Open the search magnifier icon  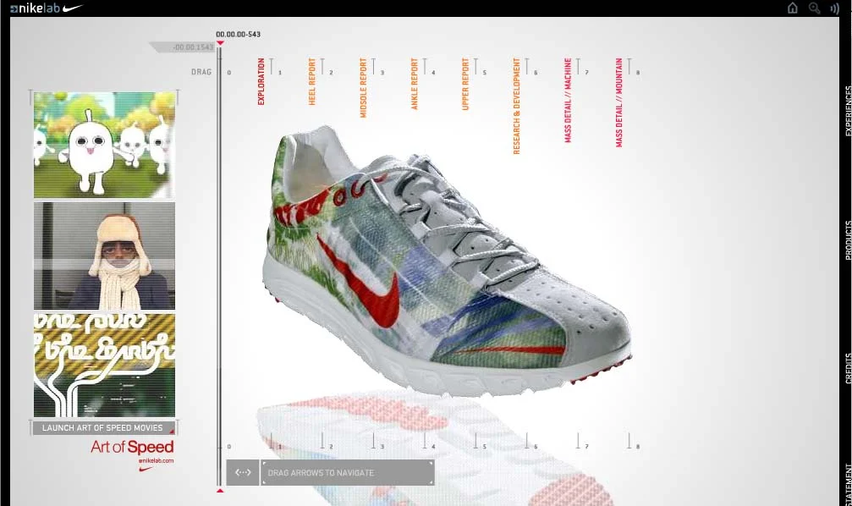tap(814, 8)
